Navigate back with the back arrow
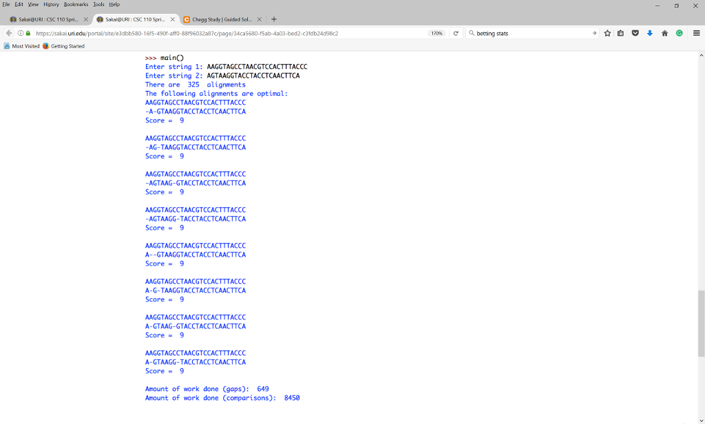Viewport: 705px width, 424px height. tap(8, 32)
